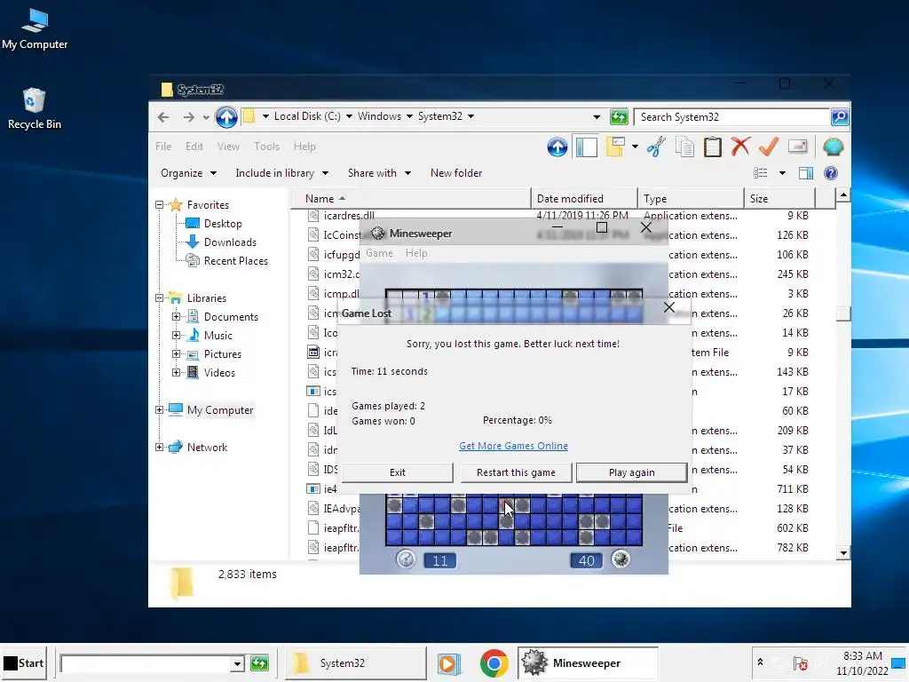Click the Forward arrow in the System32 window
Image resolution: width=909 pixels, height=682 pixels.
tap(188, 117)
